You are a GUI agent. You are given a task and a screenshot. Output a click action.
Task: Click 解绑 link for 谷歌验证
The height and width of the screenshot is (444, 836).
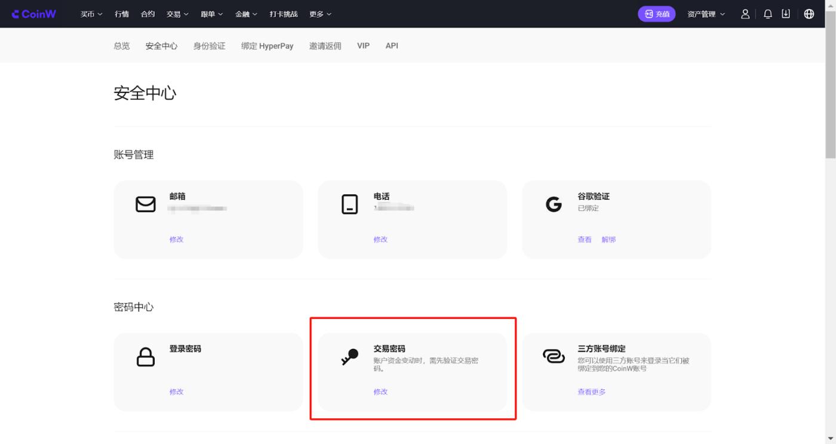pyautogui.click(x=608, y=240)
